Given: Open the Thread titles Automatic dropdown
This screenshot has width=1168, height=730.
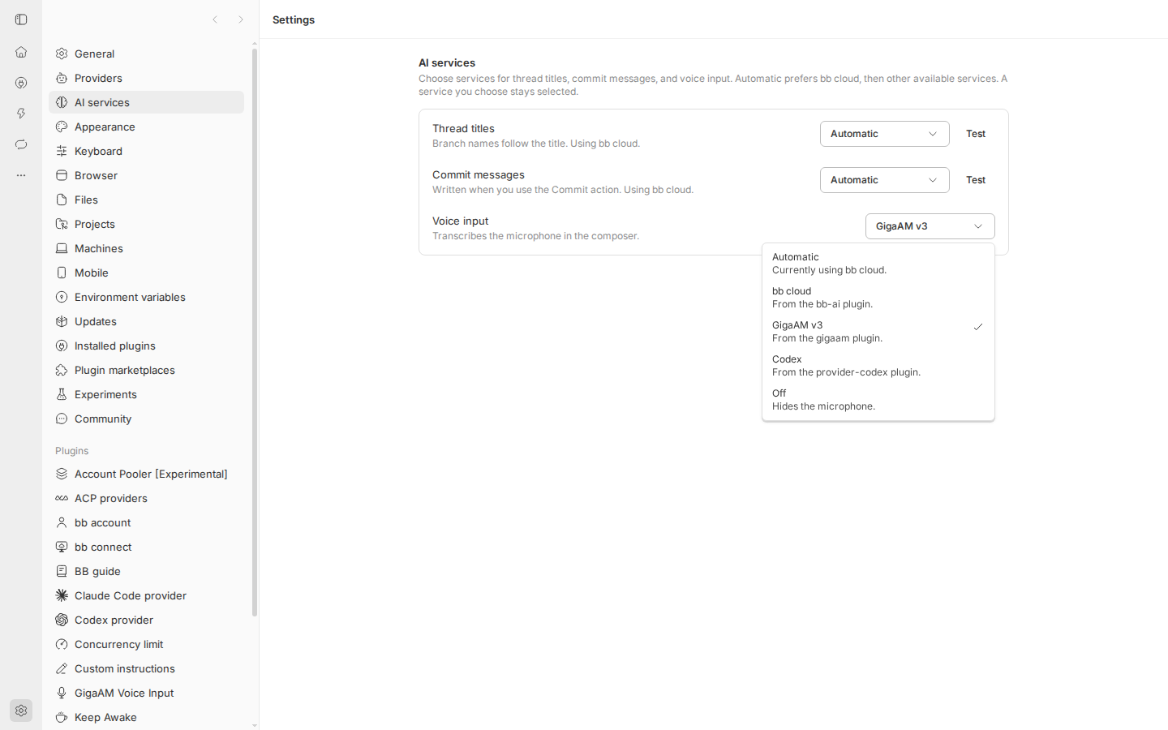Looking at the screenshot, I should (x=884, y=134).
